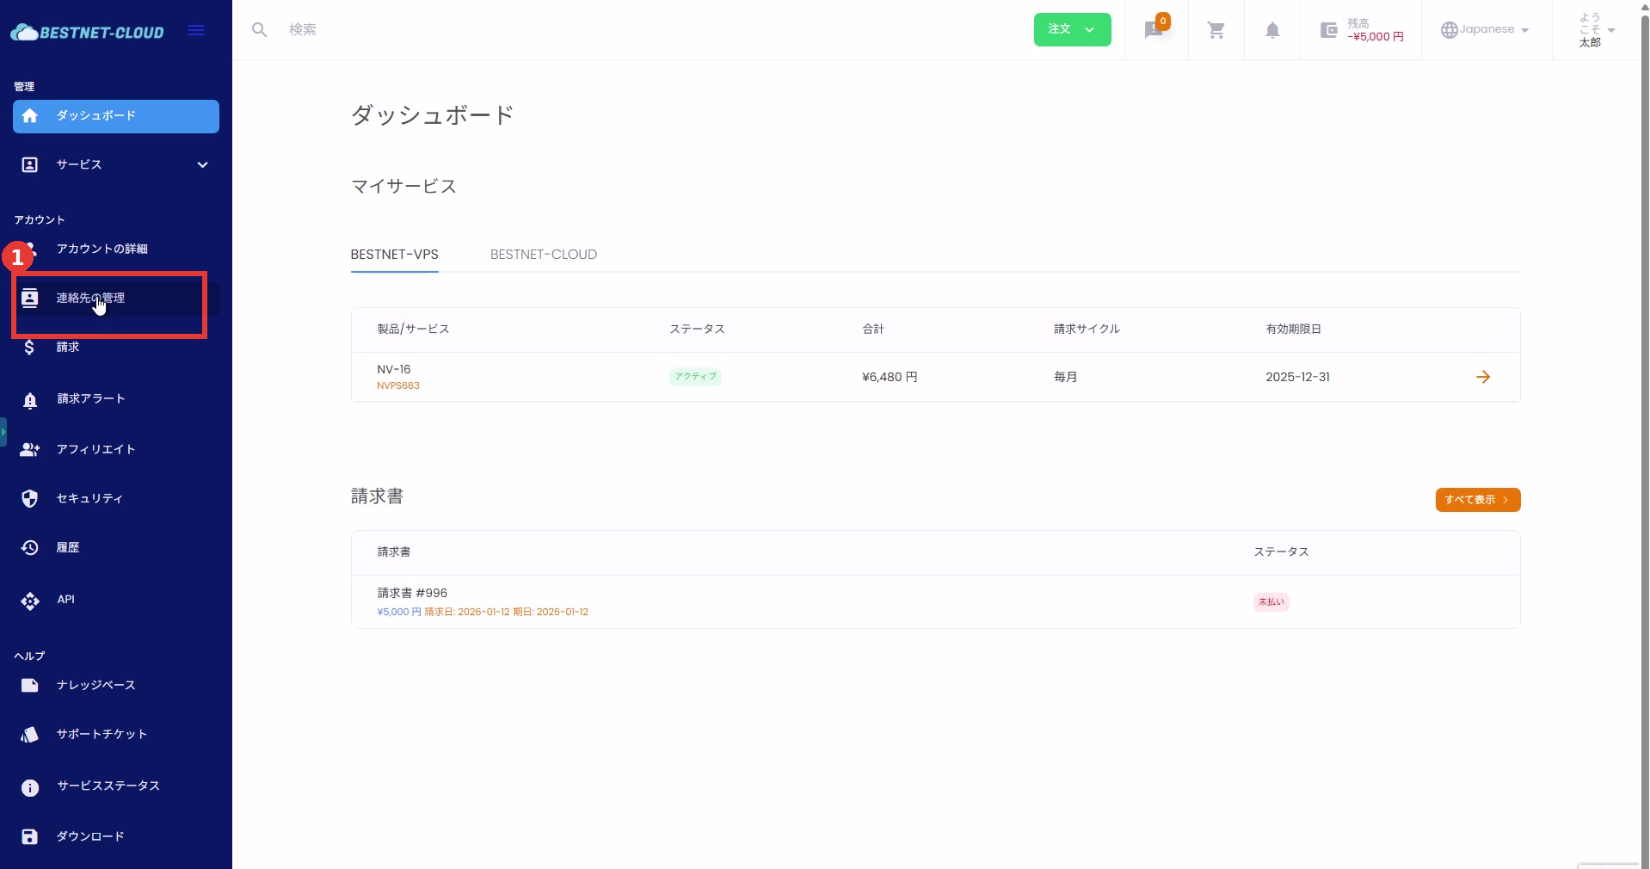Open NV-16 service details arrow

click(x=1482, y=377)
